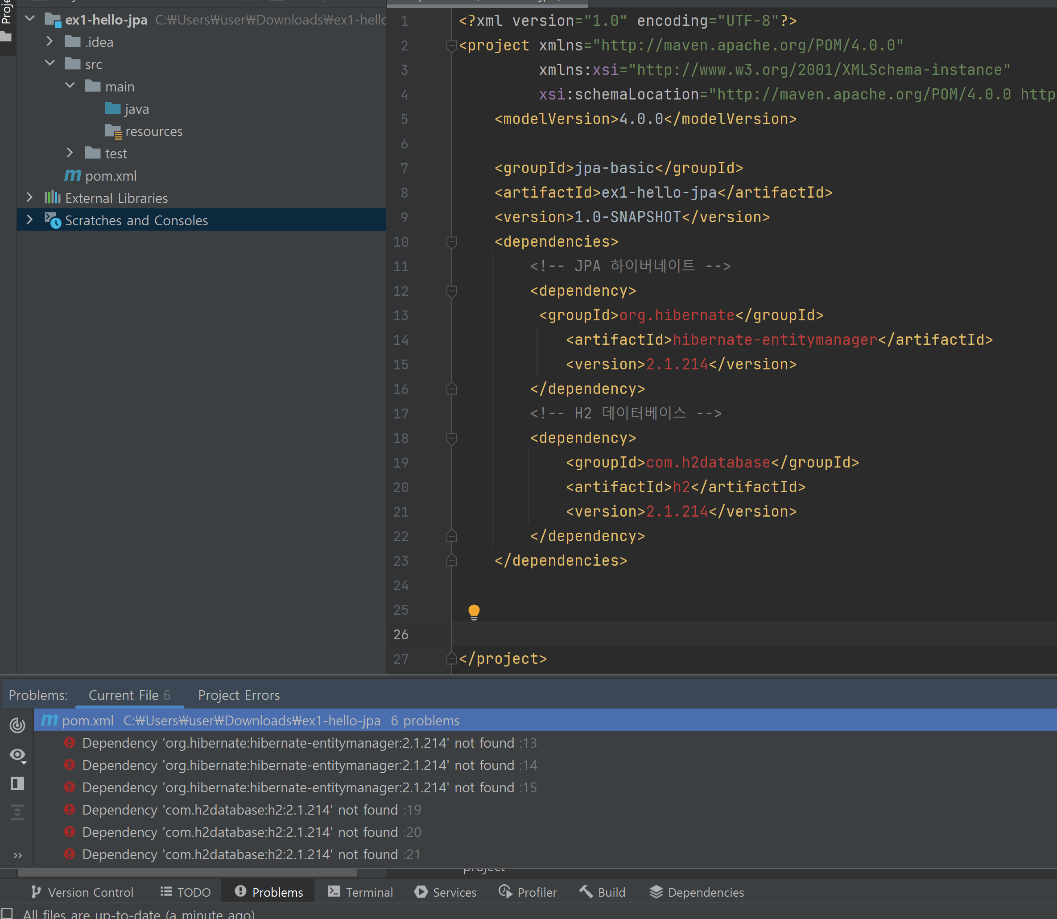Click the more actions chevrons in Problems sidebar

[x=17, y=855]
